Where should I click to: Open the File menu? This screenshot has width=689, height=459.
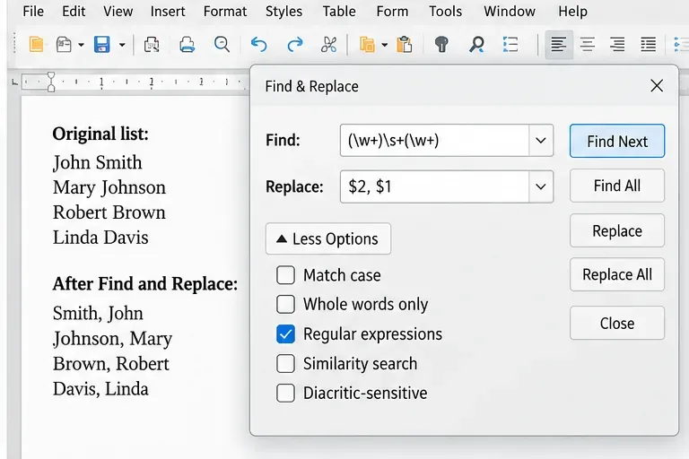[x=33, y=11]
